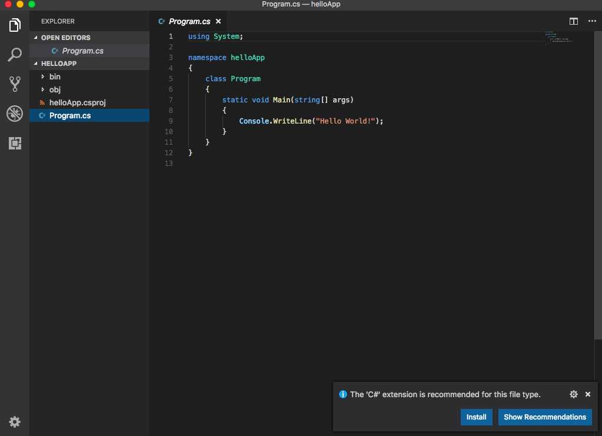Collapse the OPEN EDITORS section
This screenshot has height=436, width=602.
pyautogui.click(x=36, y=38)
